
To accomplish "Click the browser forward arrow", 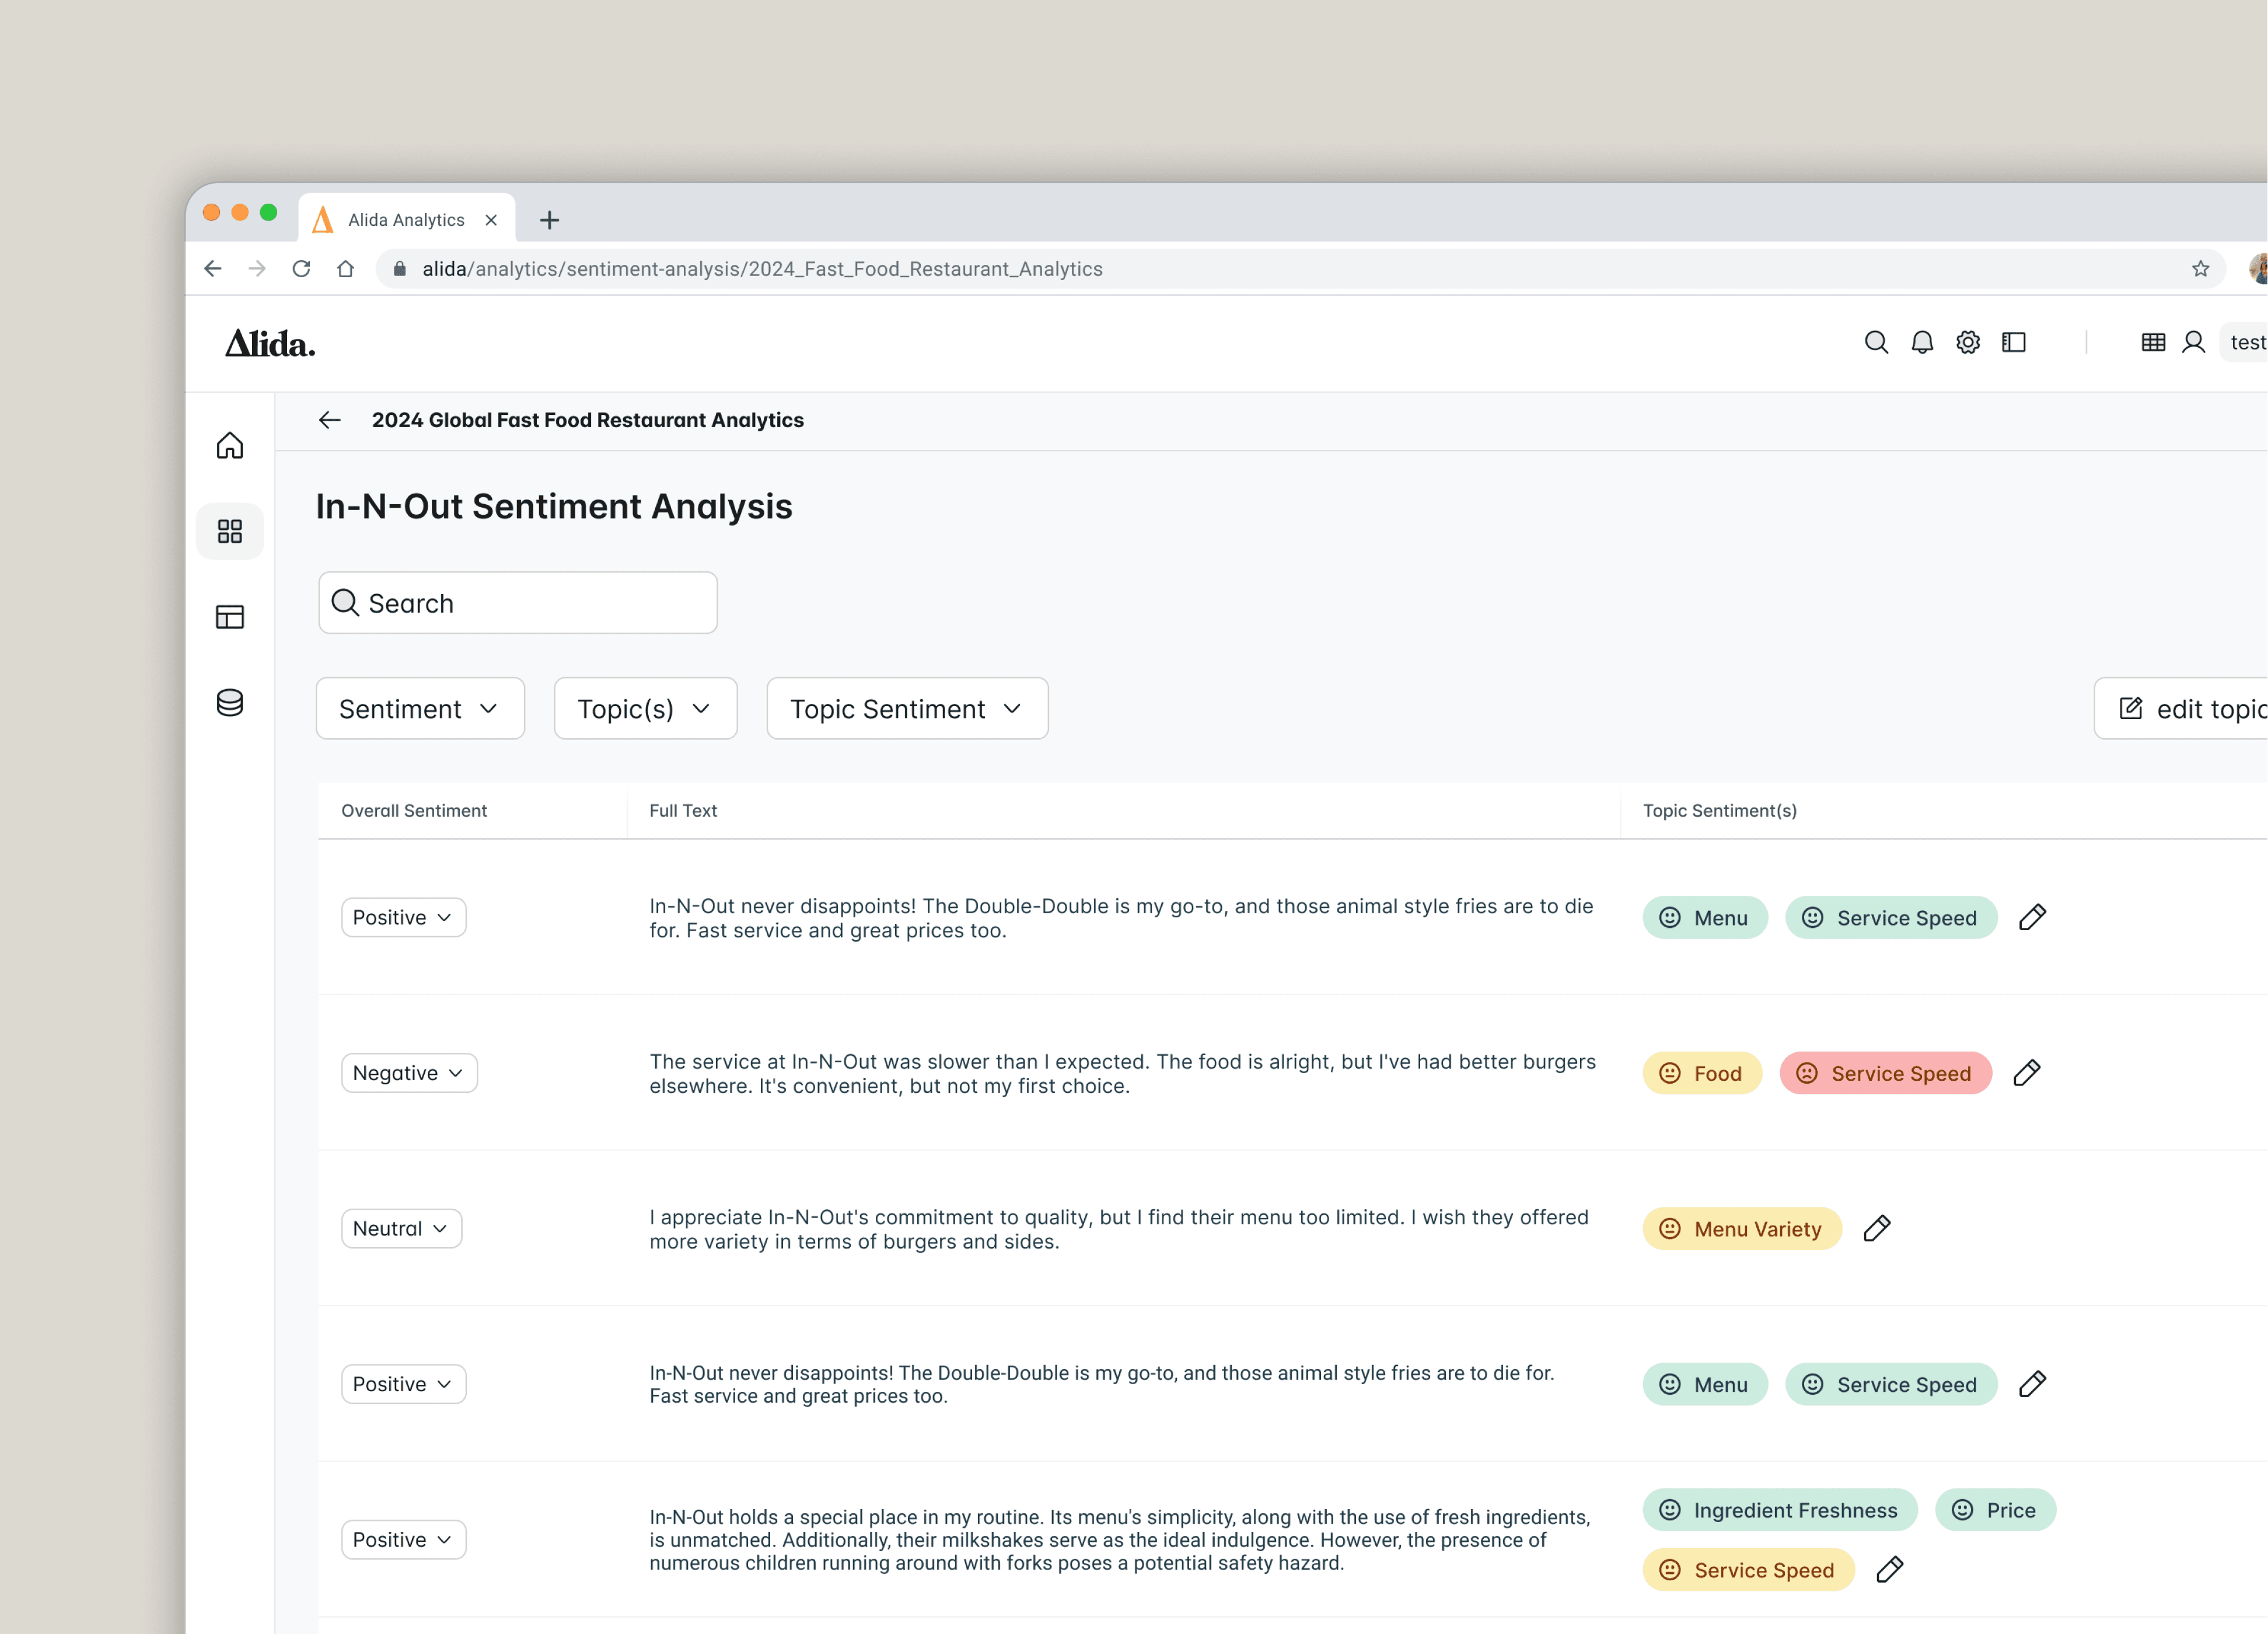I will click(257, 269).
